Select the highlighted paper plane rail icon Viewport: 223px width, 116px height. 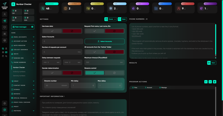click(x=4, y=21)
